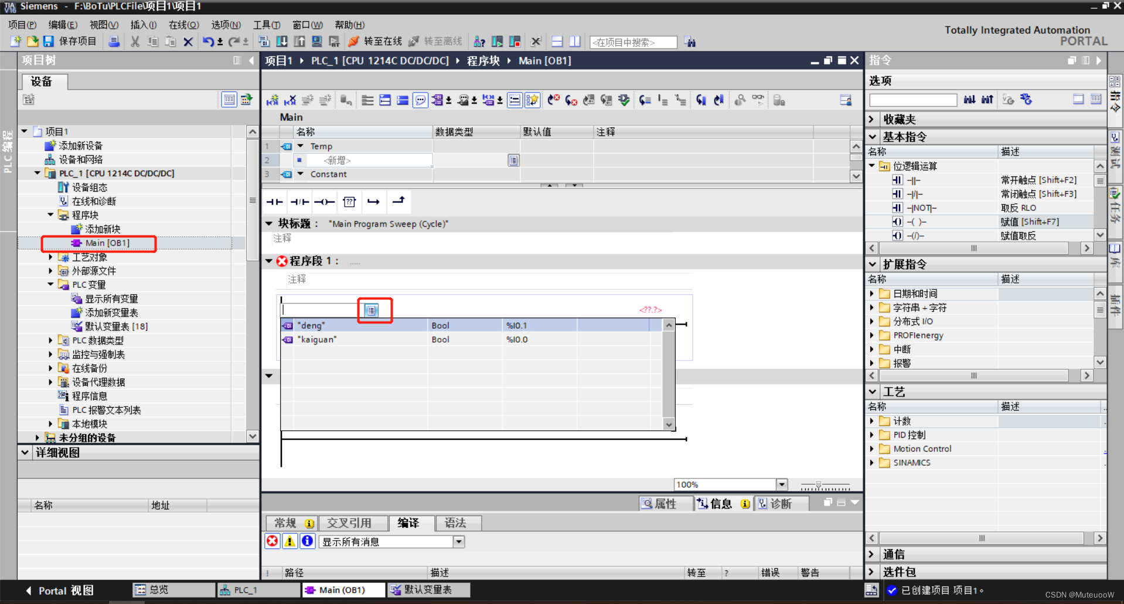Click the Compile icon in the main toolbar
Image resolution: width=1124 pixels, height=604 pixels.
click(264, 42)
